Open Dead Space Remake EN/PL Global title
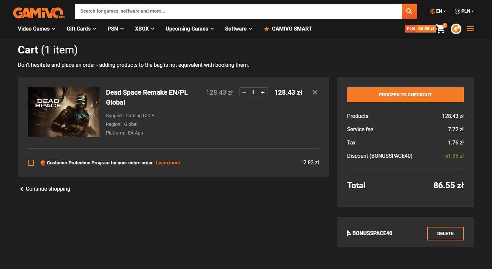The width and height of the screenshot is (492, 269). (147, 97)
